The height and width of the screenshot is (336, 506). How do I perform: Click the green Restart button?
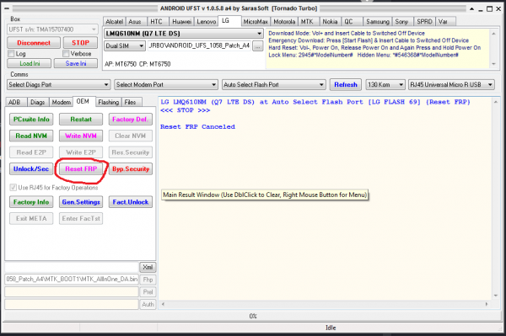(81, 120)
